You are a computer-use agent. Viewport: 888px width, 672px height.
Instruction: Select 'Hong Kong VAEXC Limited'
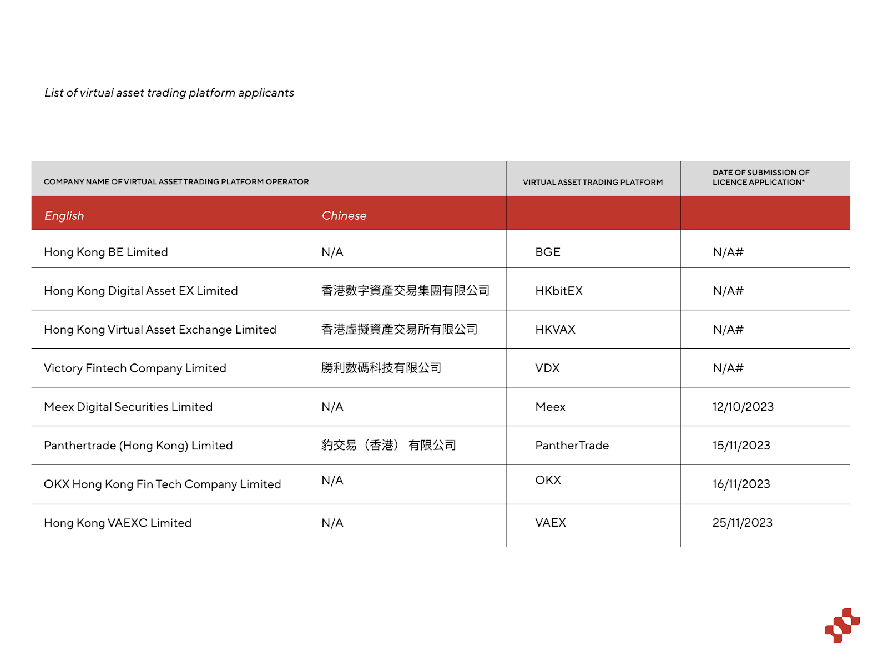tap(118, 523)
